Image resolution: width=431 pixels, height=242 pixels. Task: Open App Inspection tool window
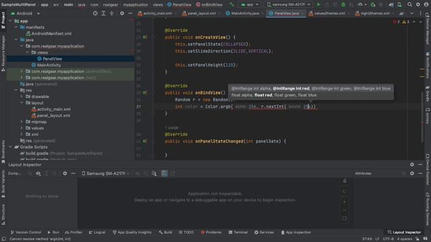click(296, 233)
